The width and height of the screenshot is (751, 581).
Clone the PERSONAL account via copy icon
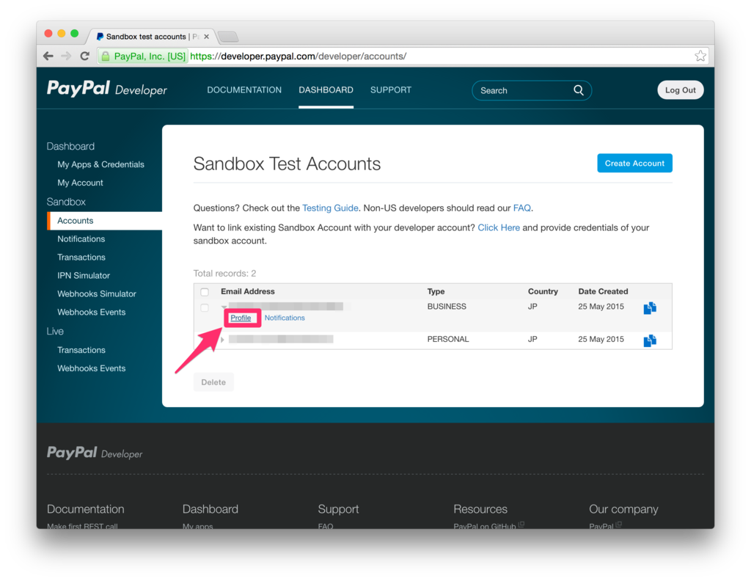pos(650,340)
